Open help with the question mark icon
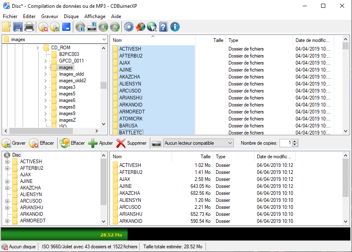352x252 pixels. (163, 27)
